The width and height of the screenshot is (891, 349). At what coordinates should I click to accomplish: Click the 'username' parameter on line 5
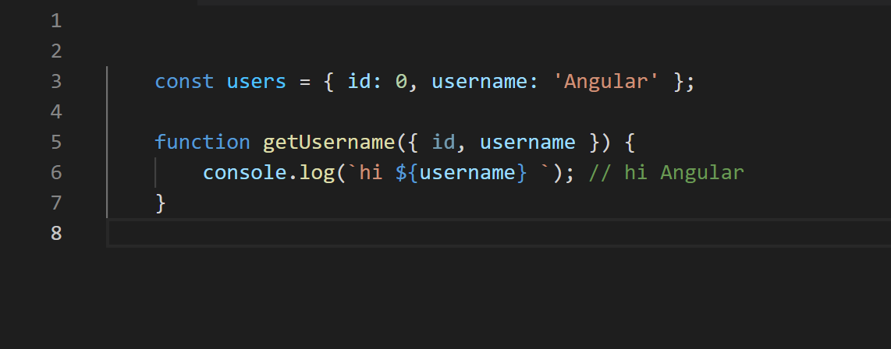[527, 142]
